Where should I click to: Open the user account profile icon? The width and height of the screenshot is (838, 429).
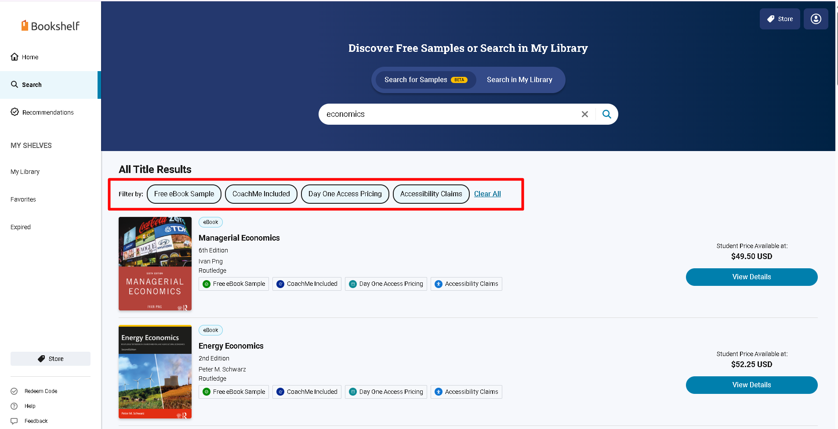(816, 19)
